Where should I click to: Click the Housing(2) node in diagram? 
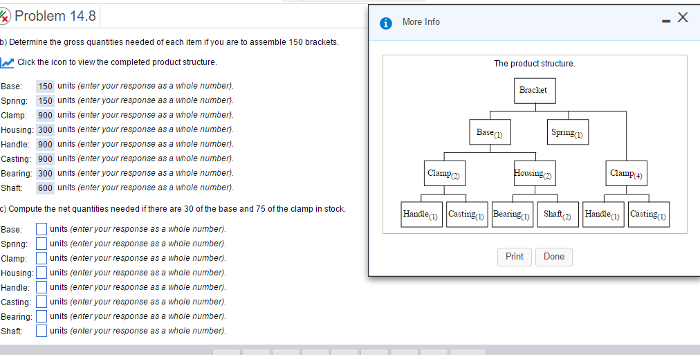[x=535, y=173]
